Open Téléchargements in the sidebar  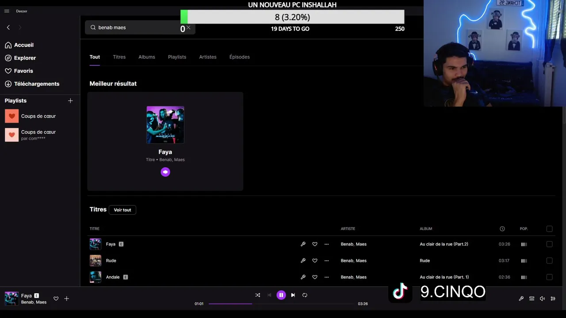[x=32, y=84]
